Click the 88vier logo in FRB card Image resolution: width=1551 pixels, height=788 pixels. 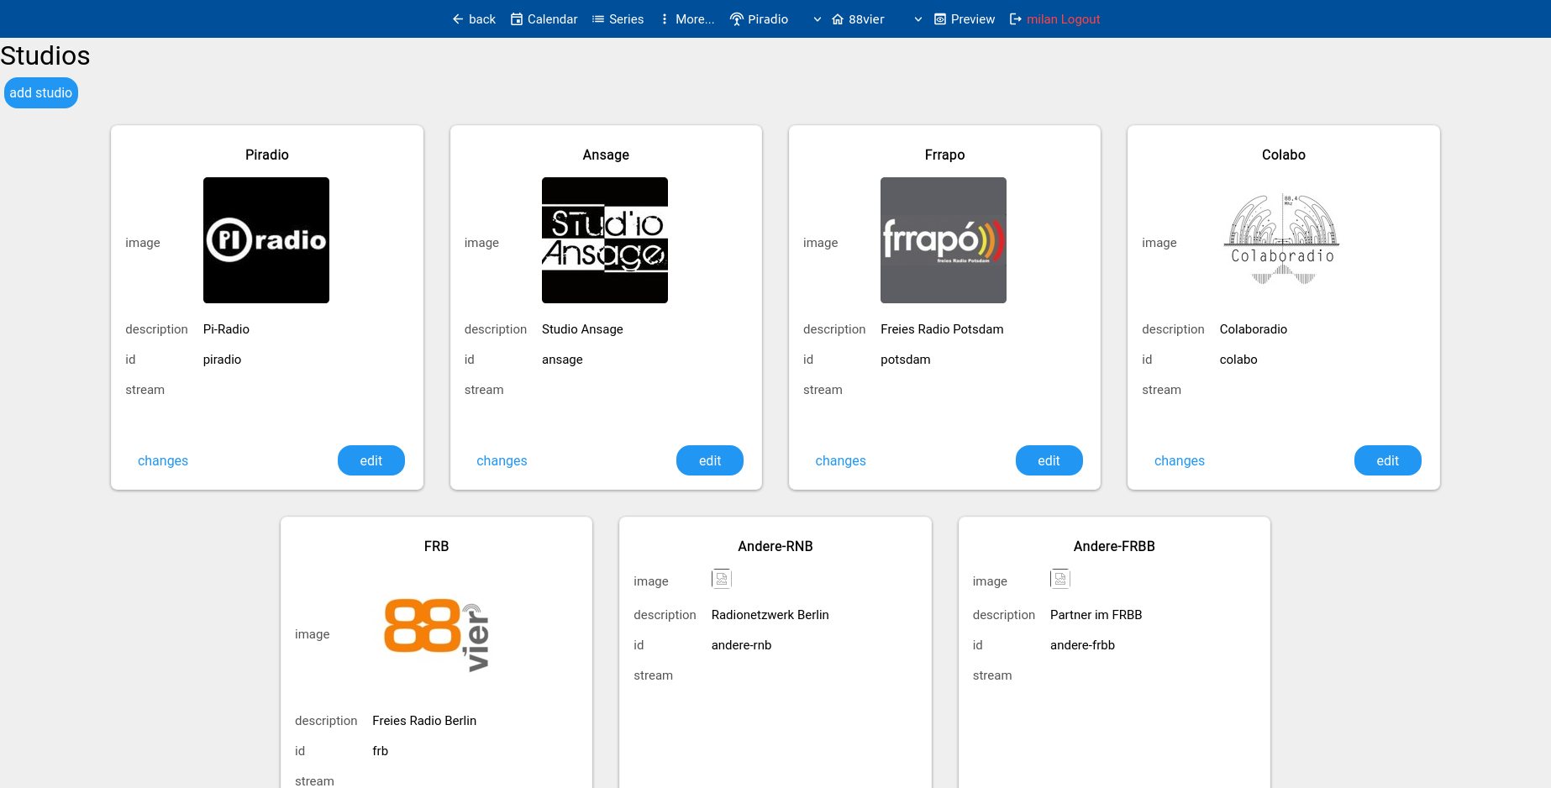[x=436, y=634]
